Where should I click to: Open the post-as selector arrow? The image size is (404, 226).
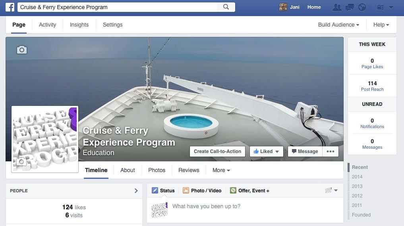click(x=336, y=191)
